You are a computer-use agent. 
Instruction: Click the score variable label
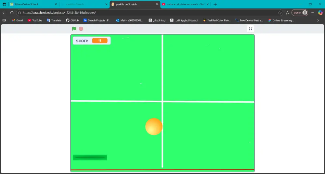tap(82, 41)
